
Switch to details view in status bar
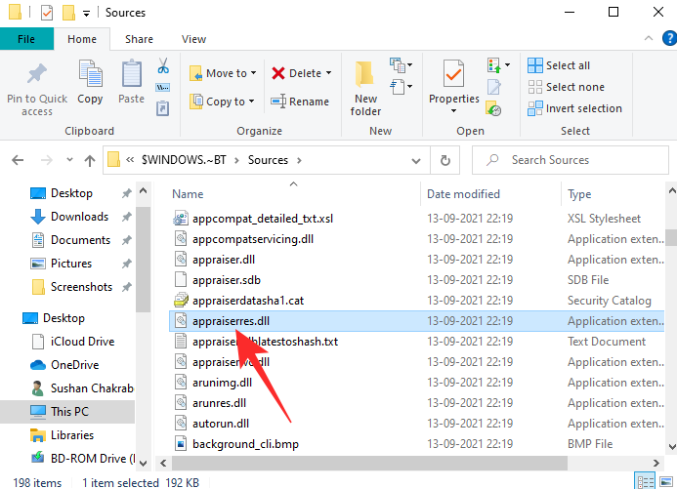point(644,481)
